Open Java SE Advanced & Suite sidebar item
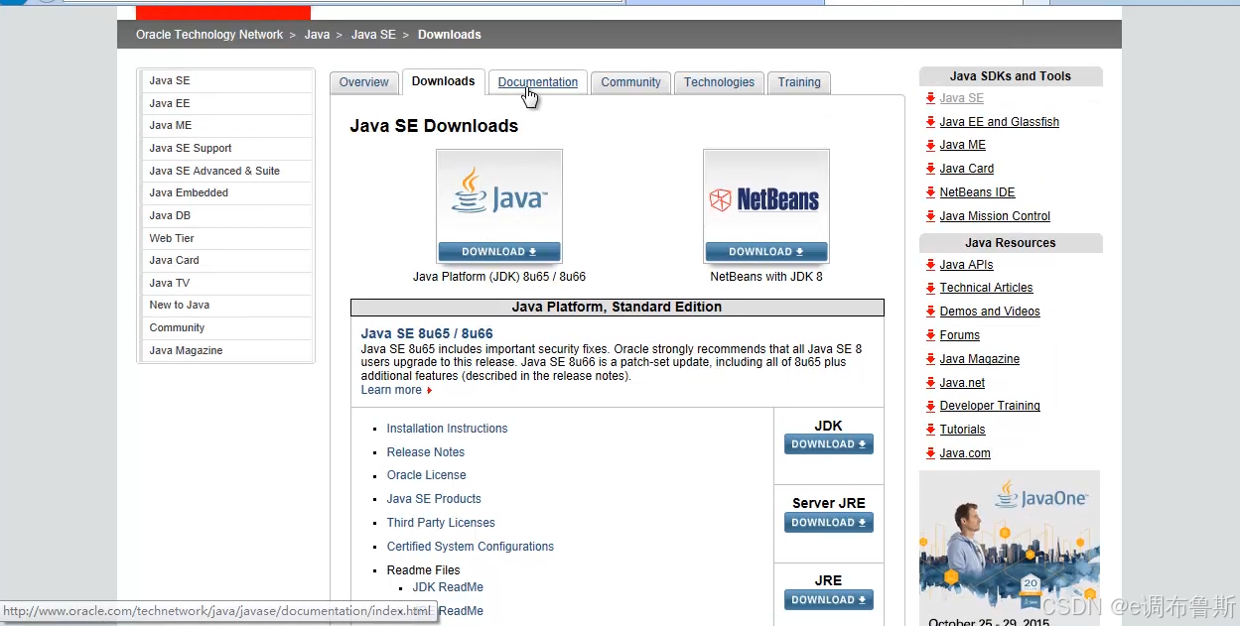This screenshot has height=626, width=1240. tap(227, 171)
